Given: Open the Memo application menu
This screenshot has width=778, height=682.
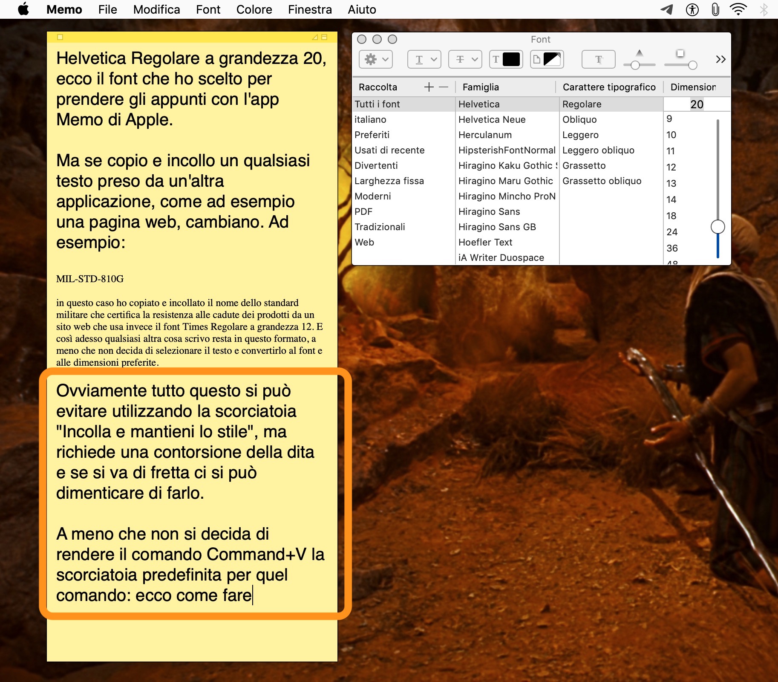Looking at the screenshot, I should point(64,9).
